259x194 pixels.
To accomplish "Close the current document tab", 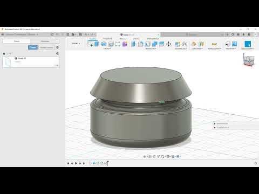I will pyautogui.click(x=158, y=34).
